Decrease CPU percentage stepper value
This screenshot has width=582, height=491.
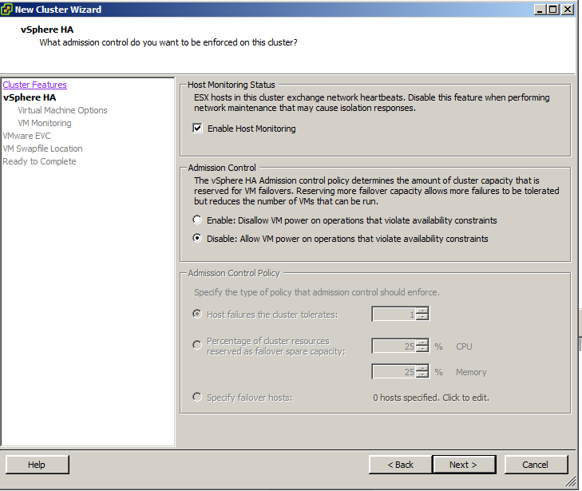click(x=422, y=350)
